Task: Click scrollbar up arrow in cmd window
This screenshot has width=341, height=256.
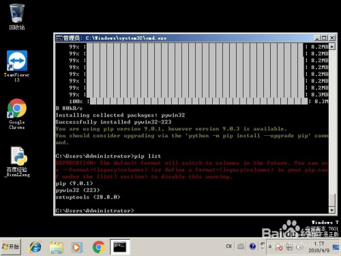Action: [332, 46]
